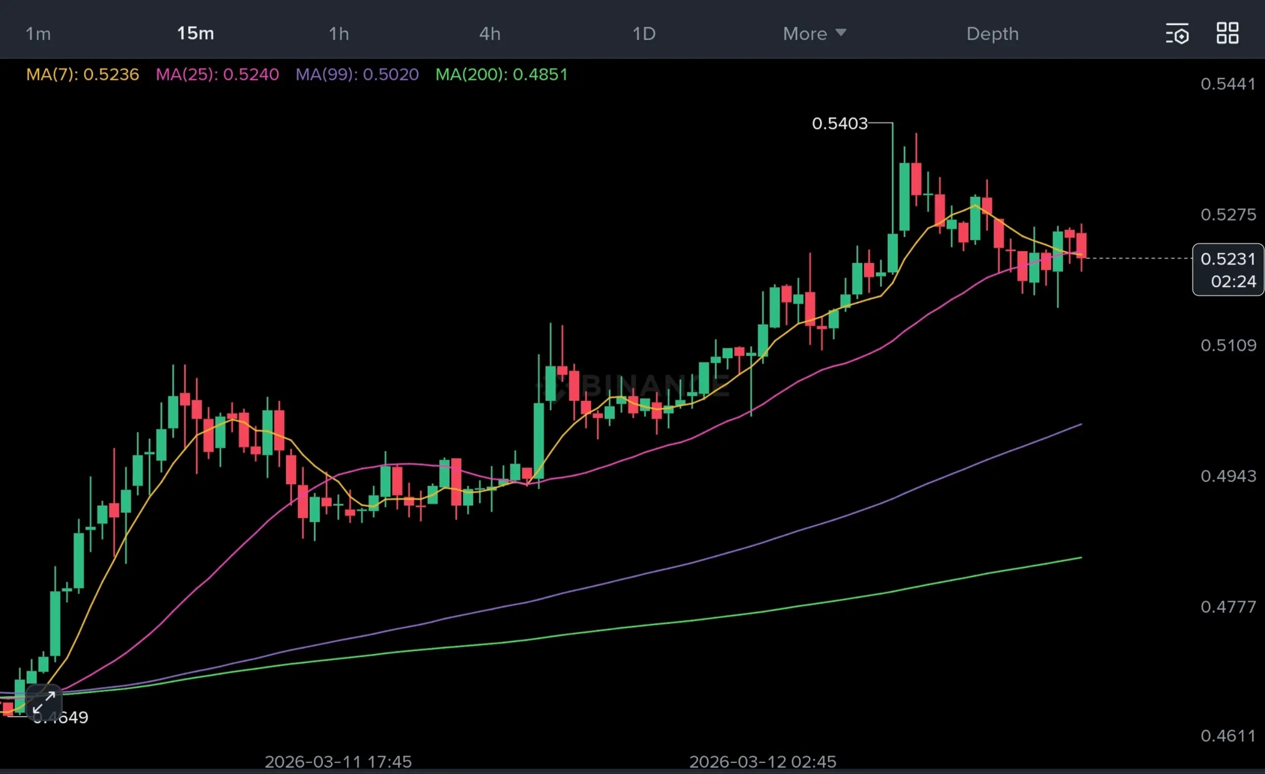Switch to the 1h interval
Image resolution: width=1265 pixels, height=774 pixels.
click(x=339, y=34)
